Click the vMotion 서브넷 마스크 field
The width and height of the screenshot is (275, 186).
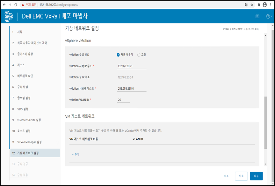tap(132, 88)
